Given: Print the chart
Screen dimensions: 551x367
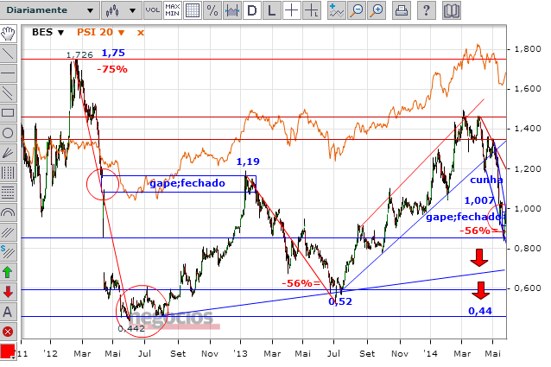Looking at the screenshot, I should coord(402,10).
